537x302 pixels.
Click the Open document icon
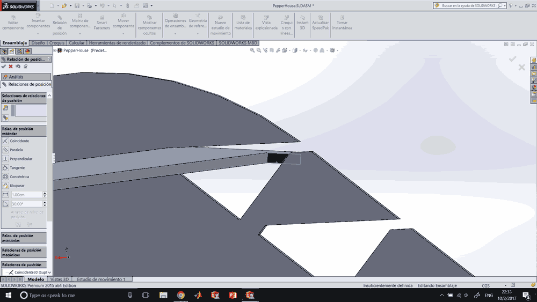coord(64,5)
